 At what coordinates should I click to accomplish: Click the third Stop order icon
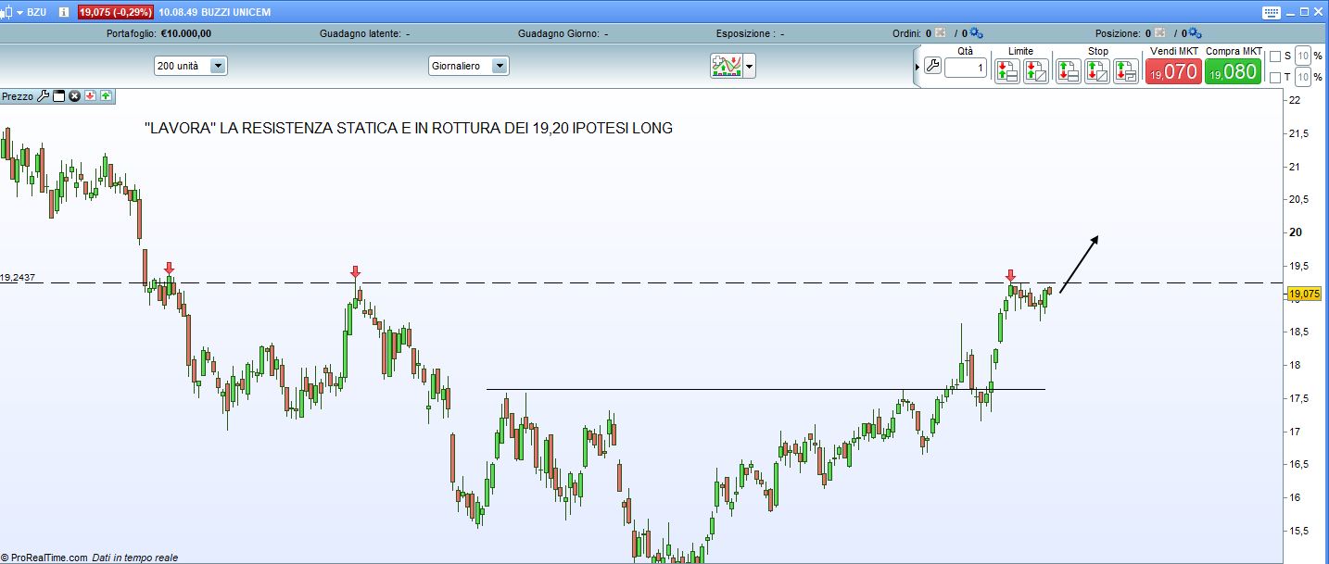click(x=1125, y=70)
